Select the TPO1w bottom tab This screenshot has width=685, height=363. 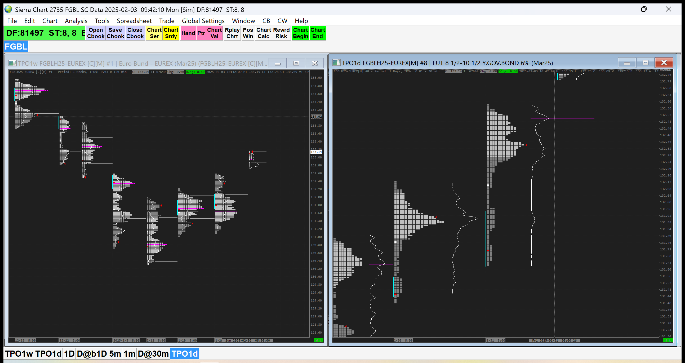19,354
